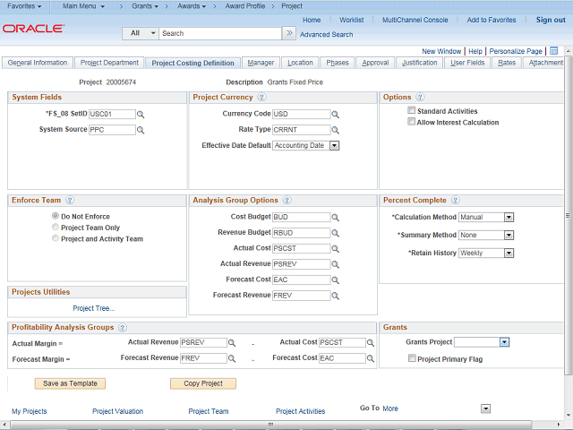Open Calculation Method dropdown
This screenshot has width=573, height=430.
[508, 217]
